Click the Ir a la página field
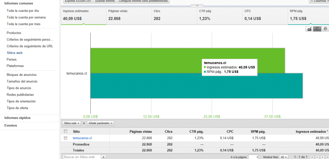The height and width of the screenshot is (159, 329). [x=254, y=157]
